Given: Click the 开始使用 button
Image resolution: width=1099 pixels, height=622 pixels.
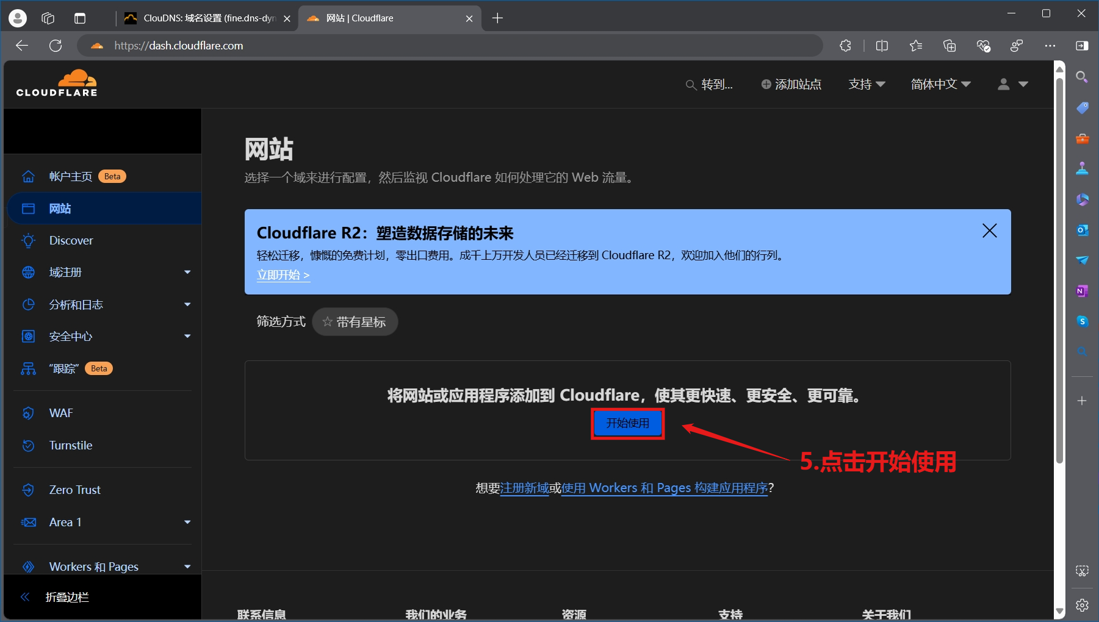Looking at the screenshot, I should [627, 423].
